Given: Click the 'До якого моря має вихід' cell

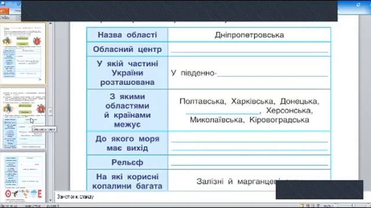Looking at the screenshot, I should click(x=128, y=143).
